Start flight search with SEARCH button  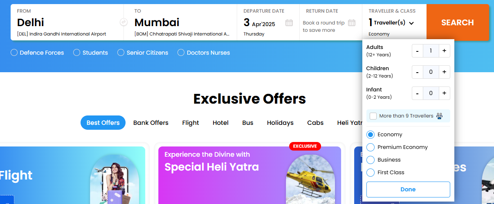[x=458, y=22]
